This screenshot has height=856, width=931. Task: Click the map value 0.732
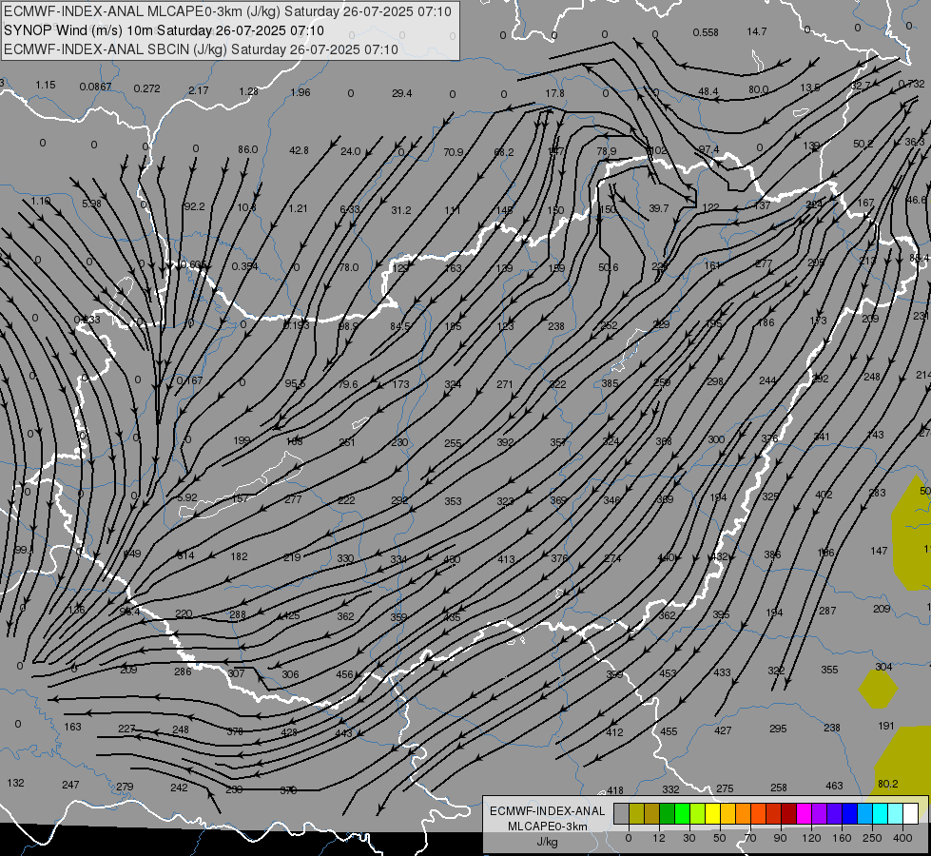[x=911, y=84]
